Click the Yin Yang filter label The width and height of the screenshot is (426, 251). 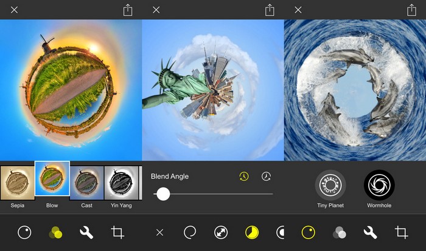pos(121,206)
